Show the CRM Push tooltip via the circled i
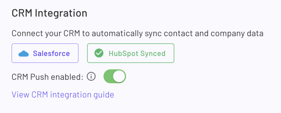 [91, 77]
